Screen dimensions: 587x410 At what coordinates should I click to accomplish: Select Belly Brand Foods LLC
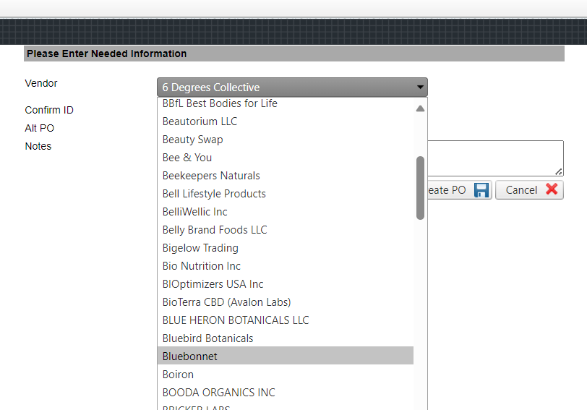coord(286,229)
